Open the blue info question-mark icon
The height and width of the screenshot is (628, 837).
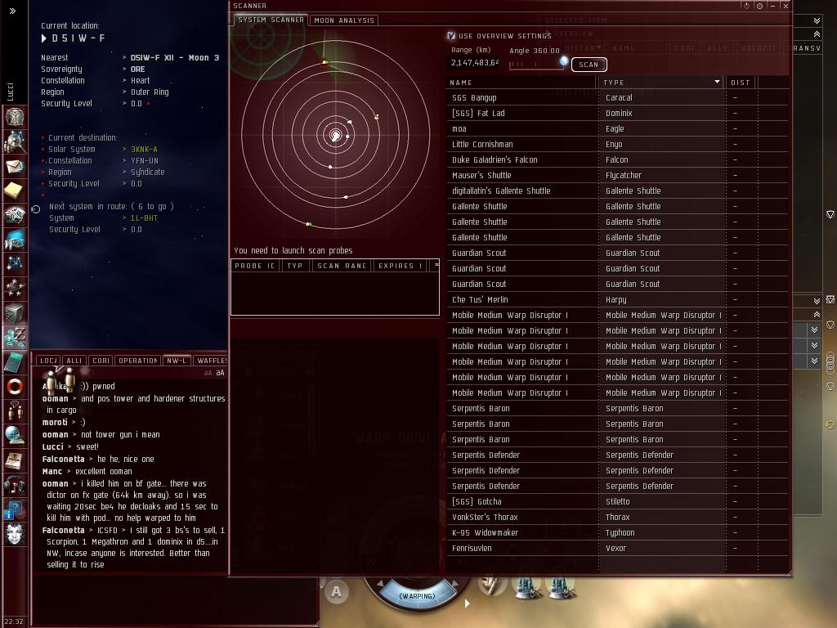15,509
